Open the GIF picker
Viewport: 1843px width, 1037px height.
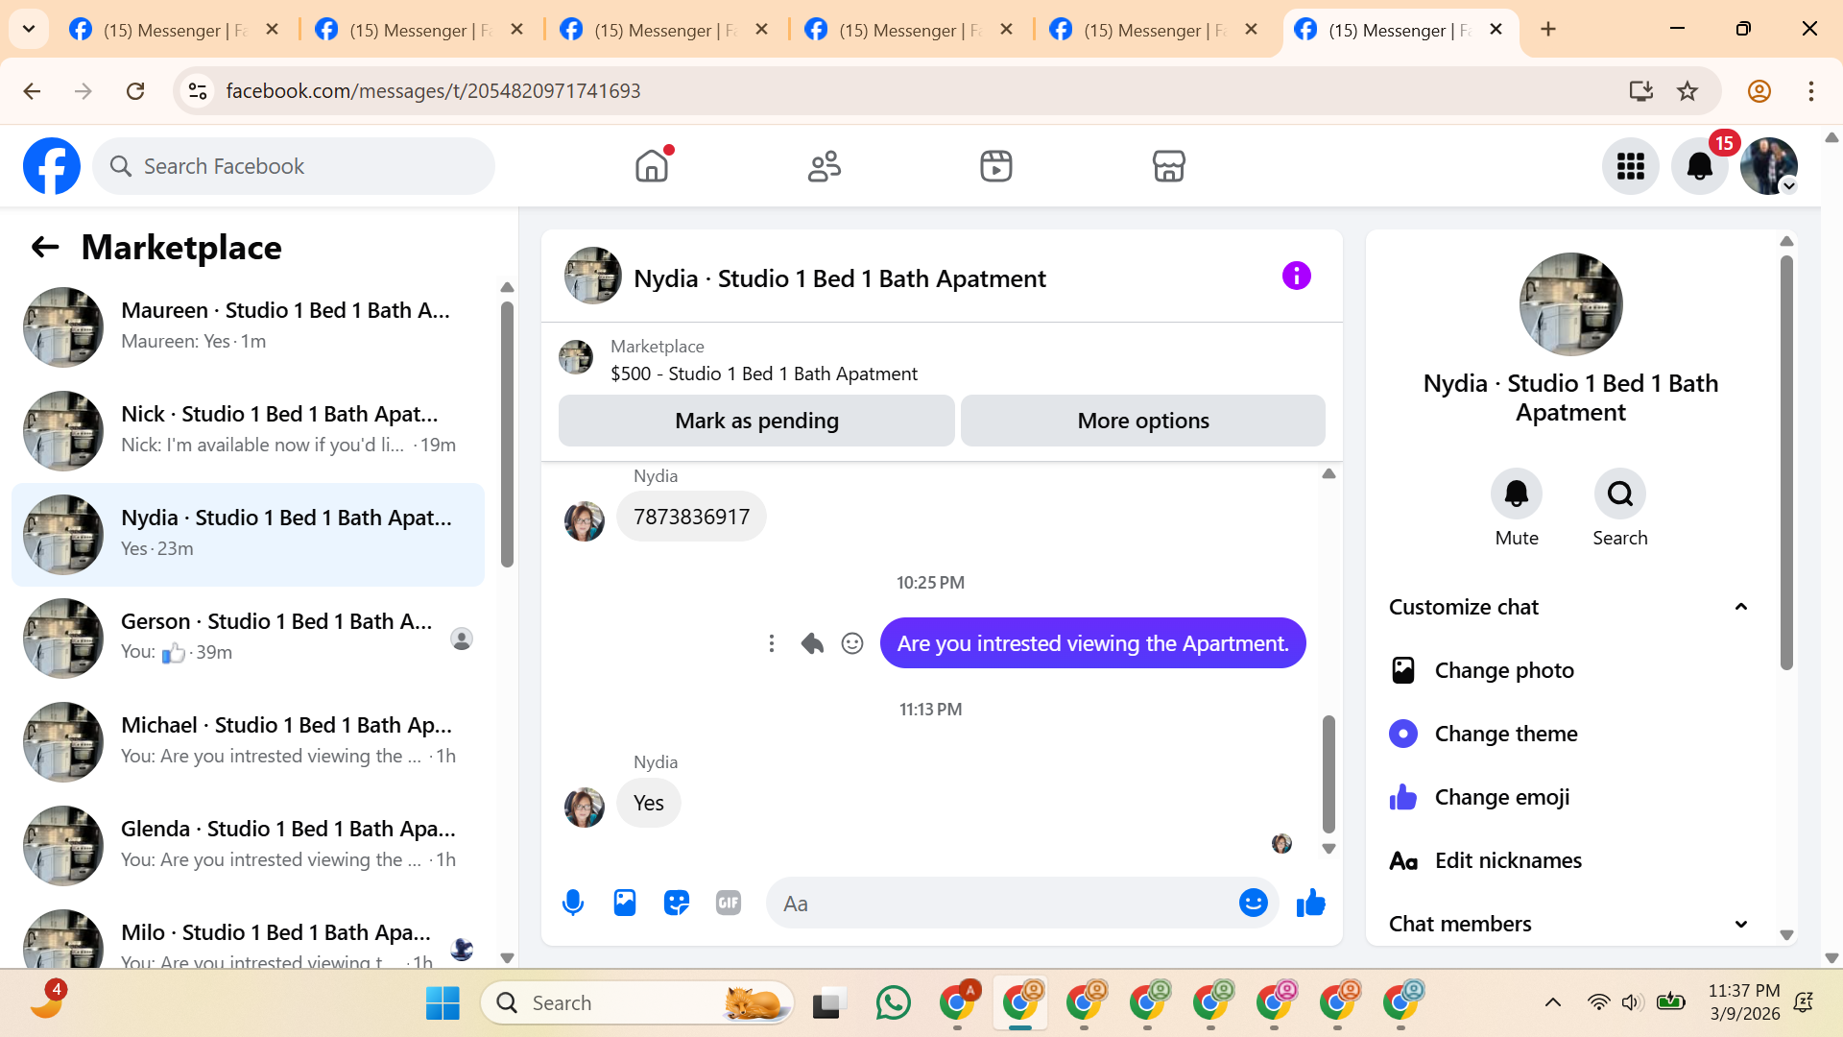[729, 903]
